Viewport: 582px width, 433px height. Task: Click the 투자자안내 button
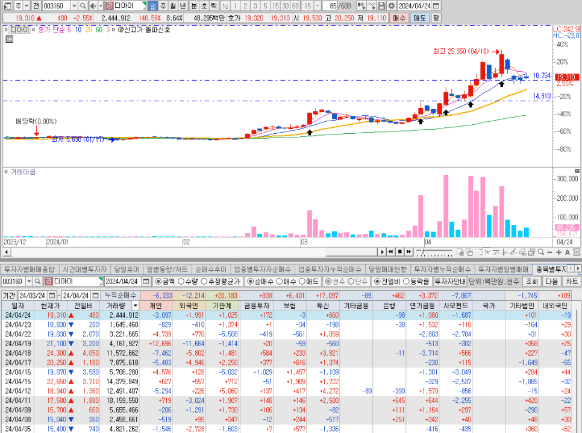(450, 282)
